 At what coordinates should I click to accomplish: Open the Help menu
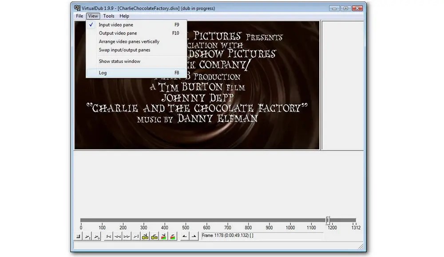(124, 16)
